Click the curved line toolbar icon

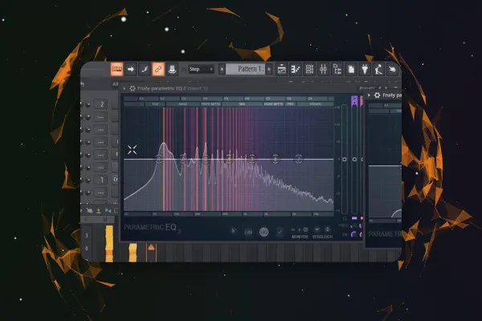point(145,69)
